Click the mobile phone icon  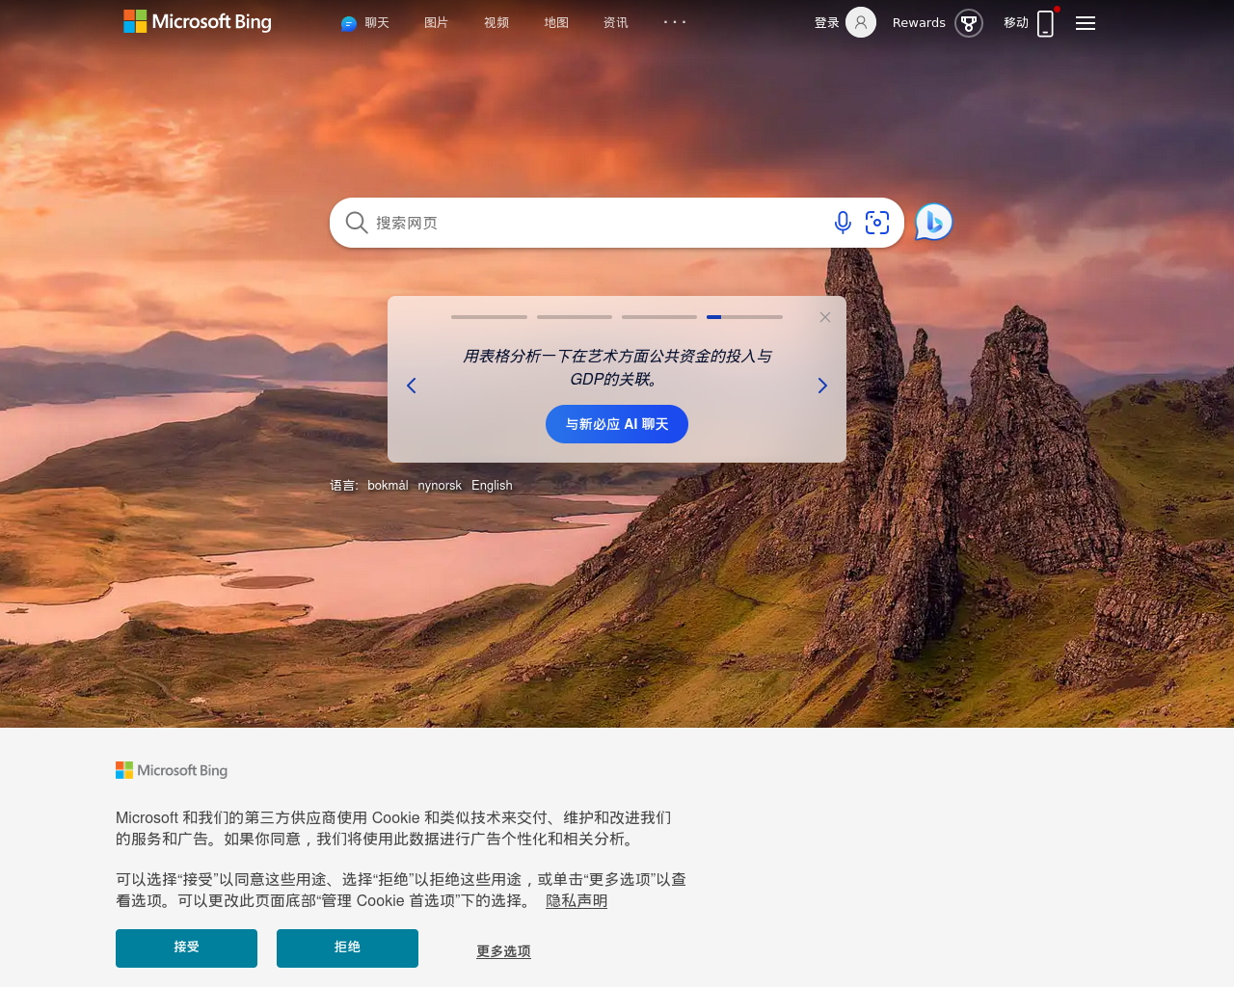coord(1045,24)
